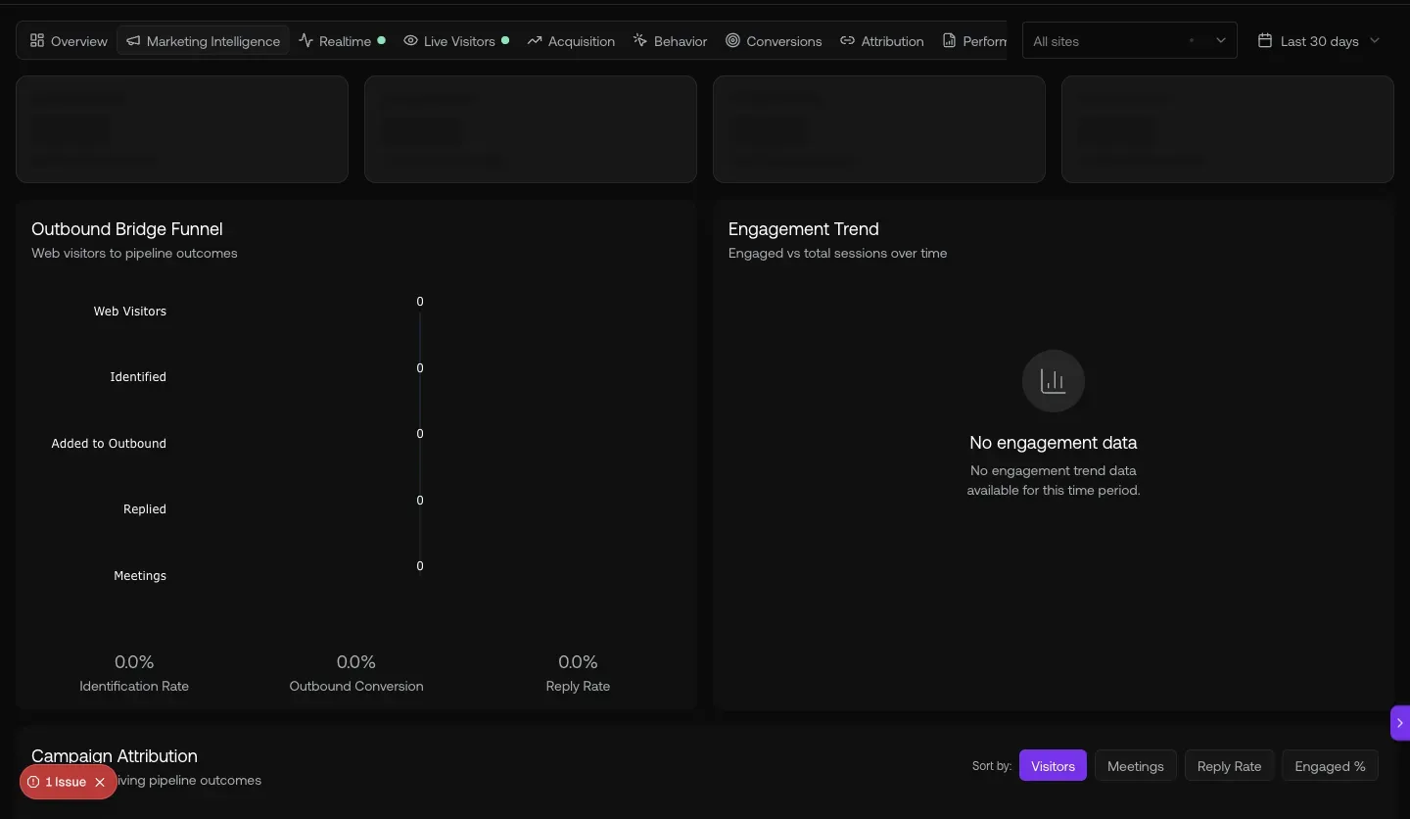Click the Behavior cursor-click icon
Viewport: 1410px width, 819px height.
point(640,41)
